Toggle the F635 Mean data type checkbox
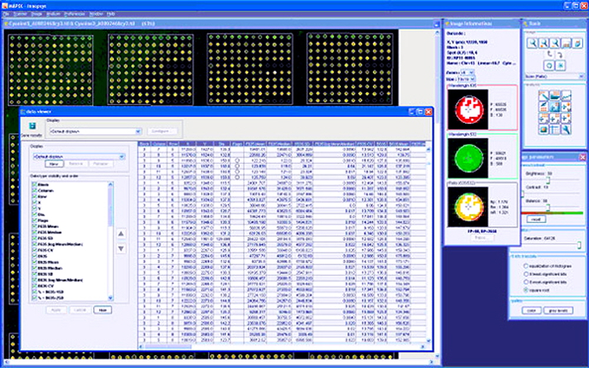The width and height of the screenshot is (589, 368). pos(35,227)
